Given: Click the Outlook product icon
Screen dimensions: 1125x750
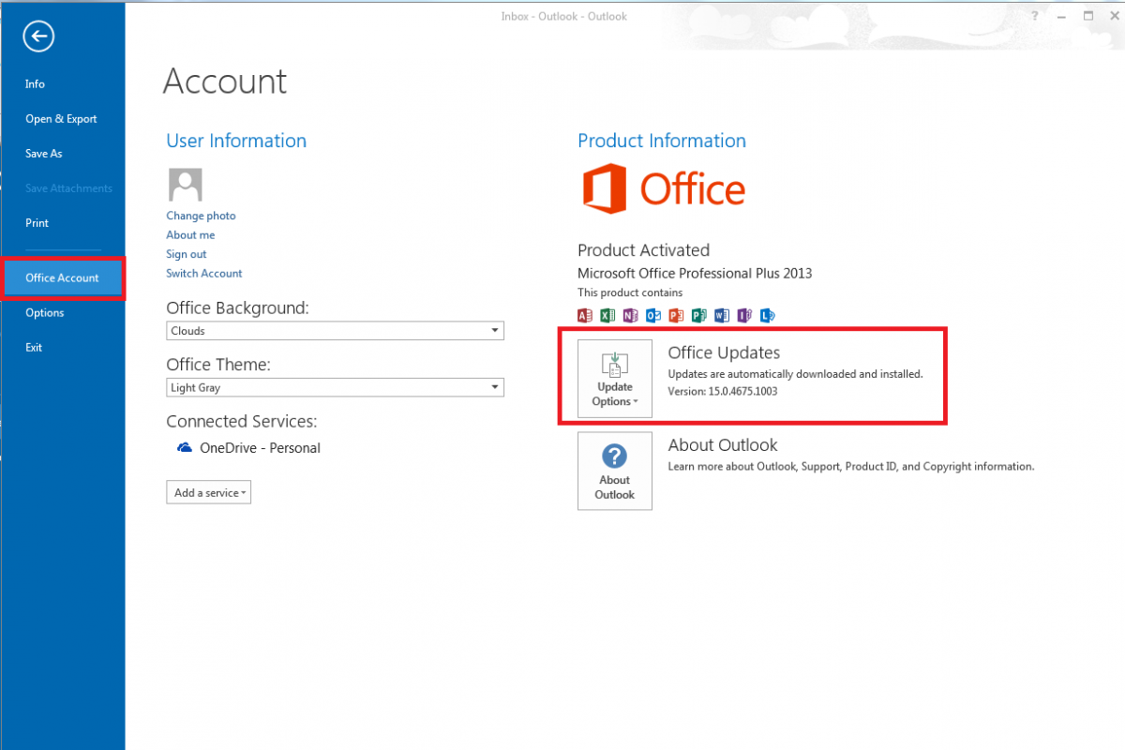Looking at the screenshot, I should (653, 315).
